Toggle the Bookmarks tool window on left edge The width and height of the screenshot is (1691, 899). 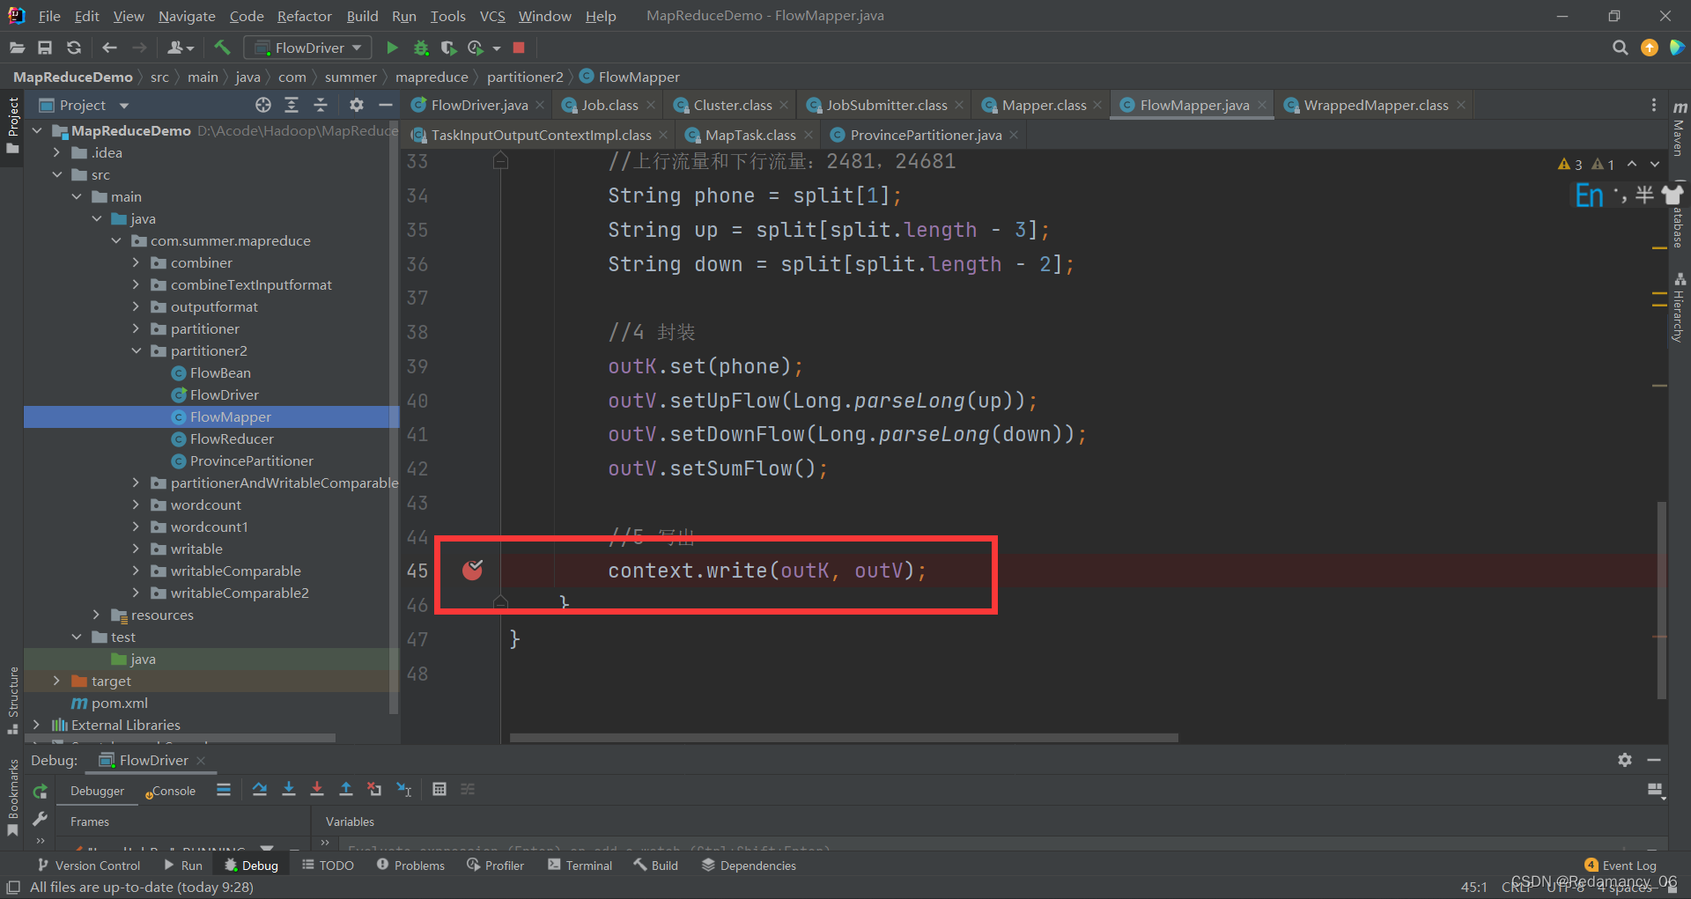pos(12,797)
